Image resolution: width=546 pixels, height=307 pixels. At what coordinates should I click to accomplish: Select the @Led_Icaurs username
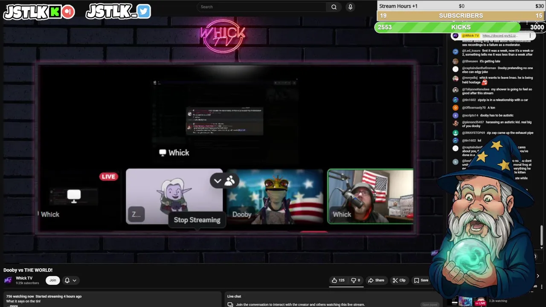pyautogui.click(x=471, y=51)
